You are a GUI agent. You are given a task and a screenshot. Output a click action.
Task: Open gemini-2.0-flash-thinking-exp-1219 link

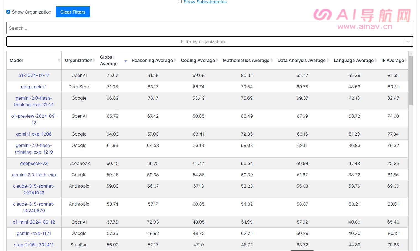34,149
